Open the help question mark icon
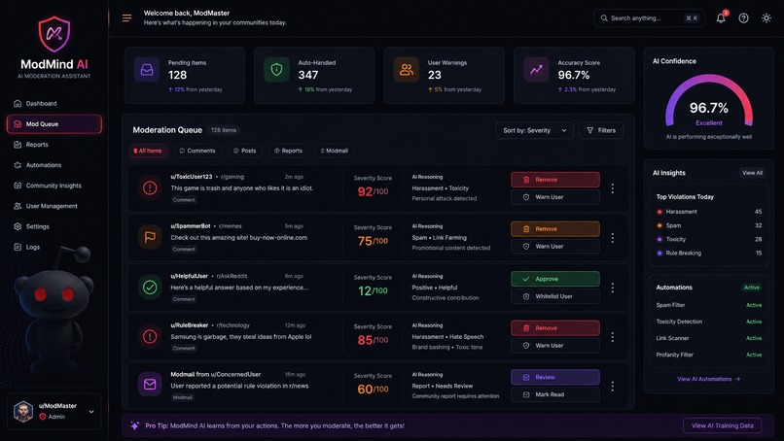This screenshot has width=784, height=441. [743, 18]
